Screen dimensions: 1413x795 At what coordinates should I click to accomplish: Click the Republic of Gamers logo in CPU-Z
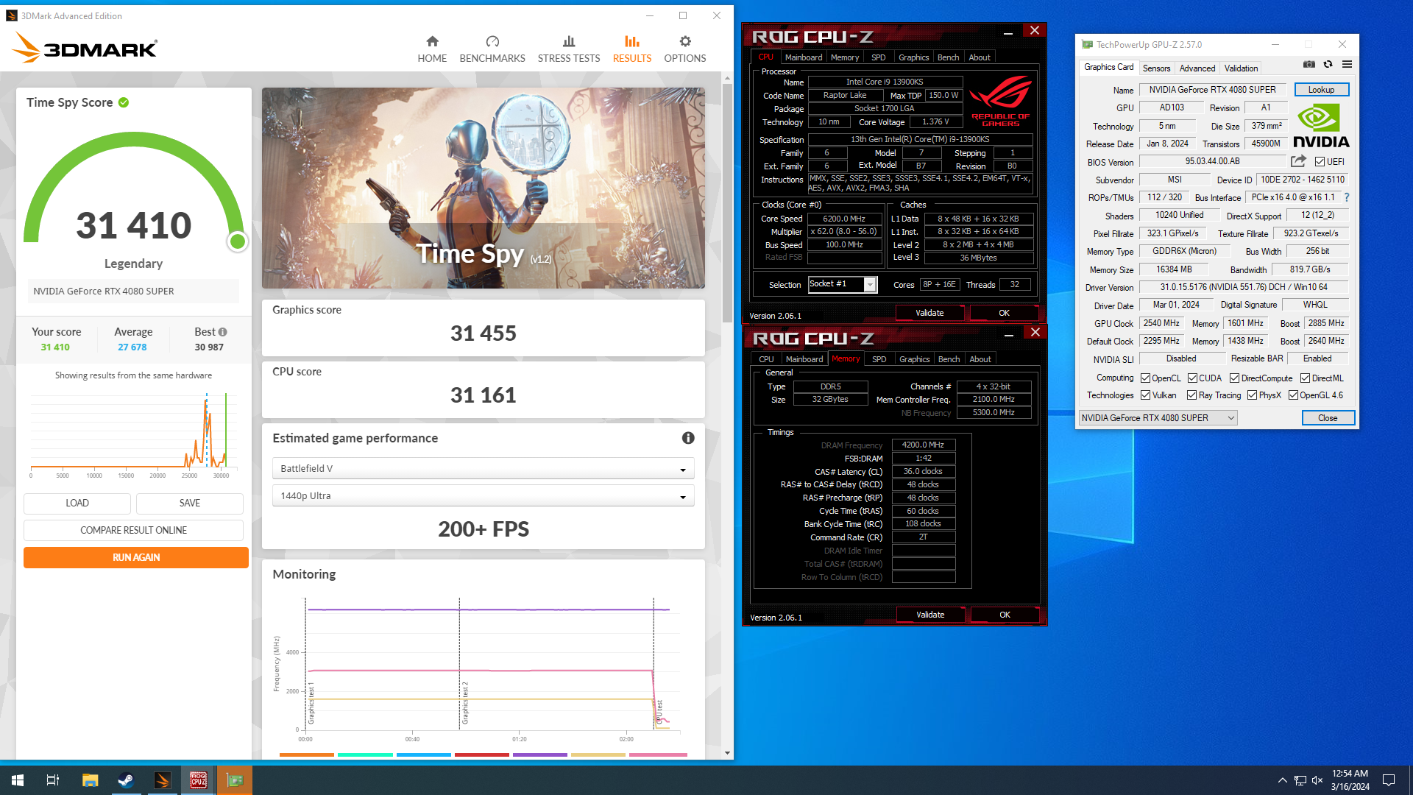pyautogui.click(x=1001, y=102)
